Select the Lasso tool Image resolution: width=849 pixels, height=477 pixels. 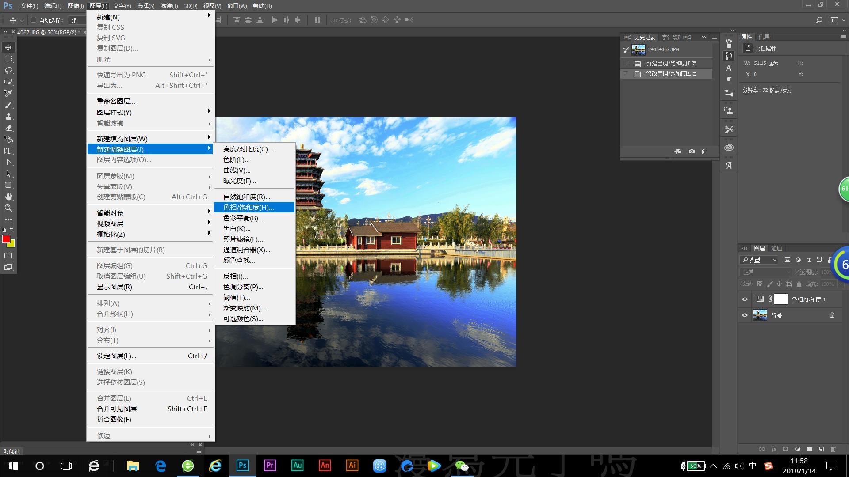(8, 70)
